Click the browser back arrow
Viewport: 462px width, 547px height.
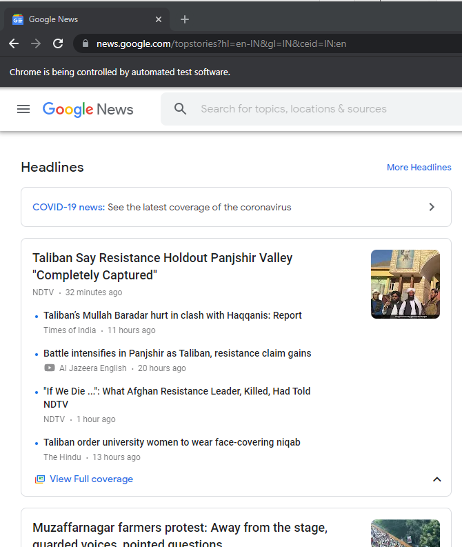[x=14, y=43]
